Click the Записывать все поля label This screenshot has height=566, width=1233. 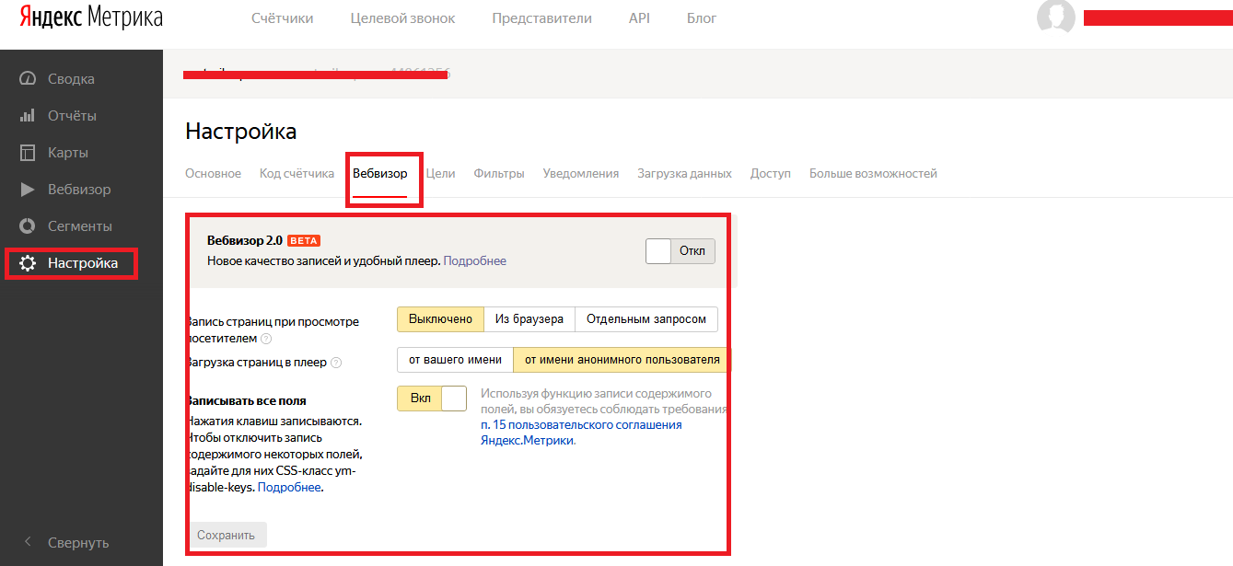tap(247, 400)
